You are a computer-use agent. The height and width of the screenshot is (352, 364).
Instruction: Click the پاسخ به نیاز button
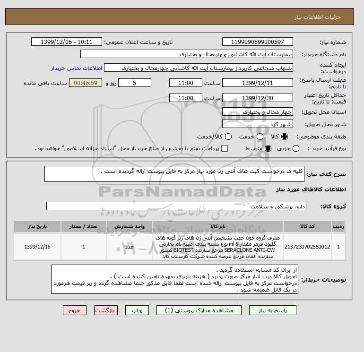[x=273, y=310]
